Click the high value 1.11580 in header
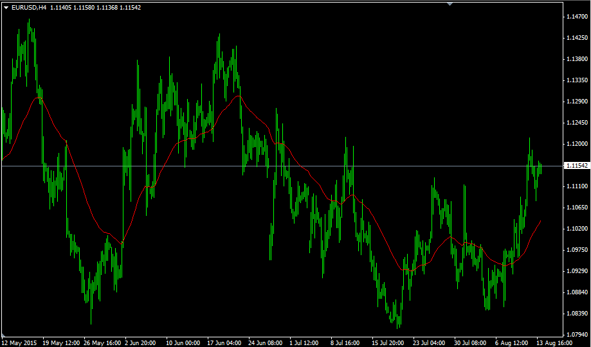The height and width of the screenshot is (347, 591). click(84, 8)
